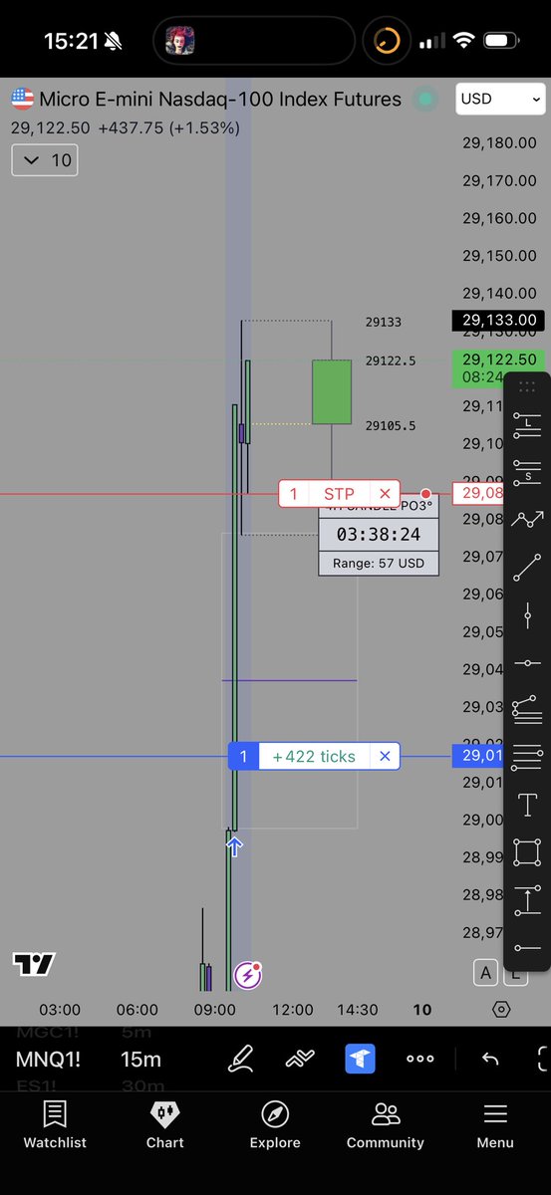Viewport: 551px width, 1195px height.
Task: Tap the 29105.5 candle annotation
Action: pyautogui.click(x=391, y=425)
